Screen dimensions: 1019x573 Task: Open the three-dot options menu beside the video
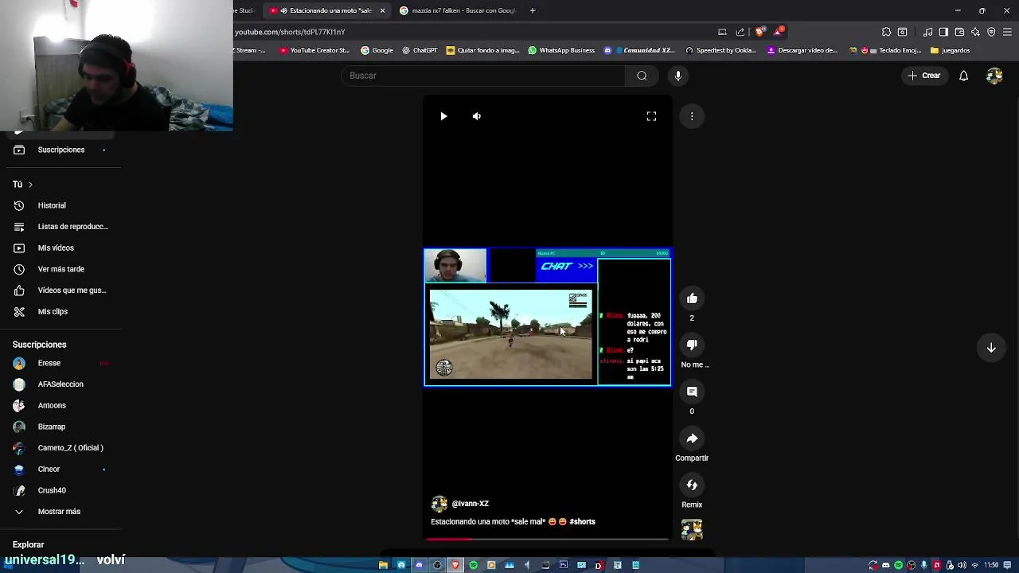pyautogui.click(x=692, y=116)
